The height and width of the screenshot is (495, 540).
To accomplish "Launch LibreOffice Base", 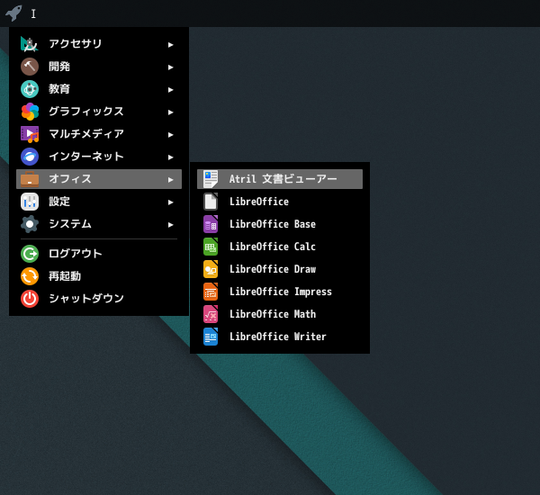I will pyautogui.click(x=280, y=224).
